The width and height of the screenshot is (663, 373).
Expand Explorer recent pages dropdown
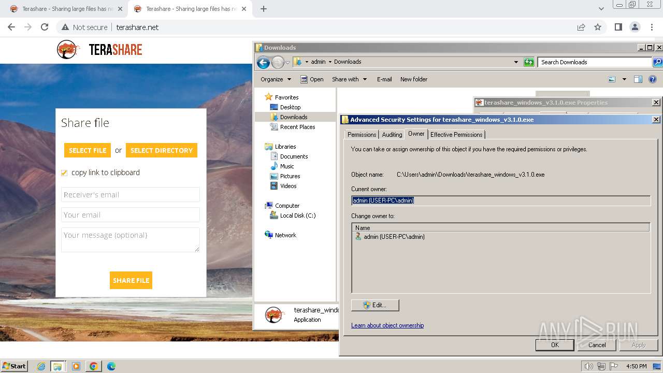coord(288,63)
